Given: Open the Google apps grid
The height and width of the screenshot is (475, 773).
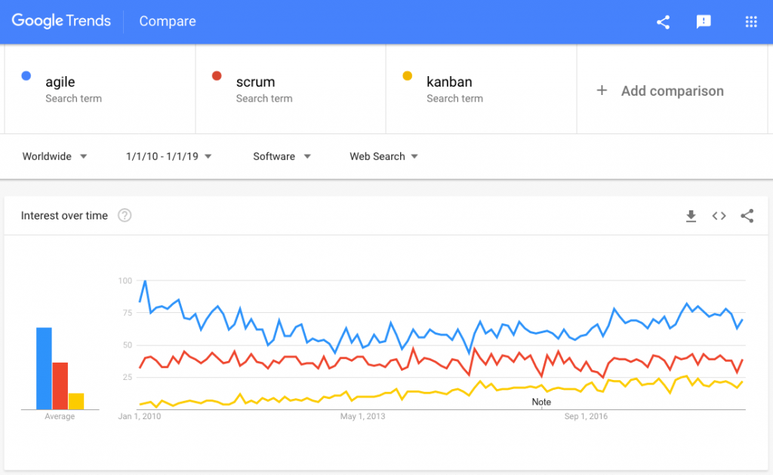Looking at the screenshot, I should click(750, 22).
